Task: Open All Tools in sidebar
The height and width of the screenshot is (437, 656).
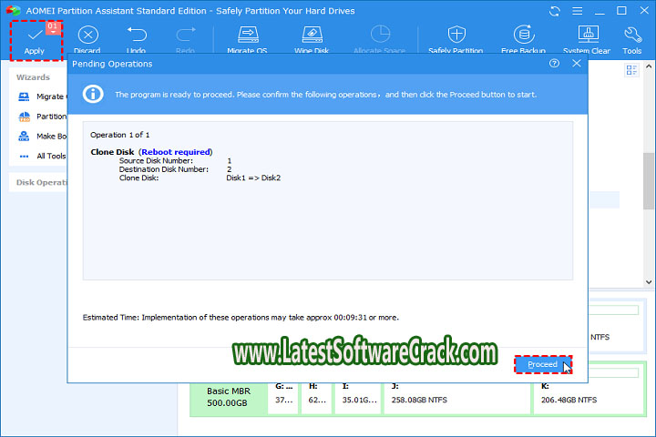Action: 41,156
